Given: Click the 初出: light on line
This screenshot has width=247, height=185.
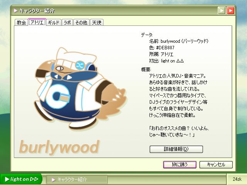Looking at the screenshot, I should [x=166, y=61].
